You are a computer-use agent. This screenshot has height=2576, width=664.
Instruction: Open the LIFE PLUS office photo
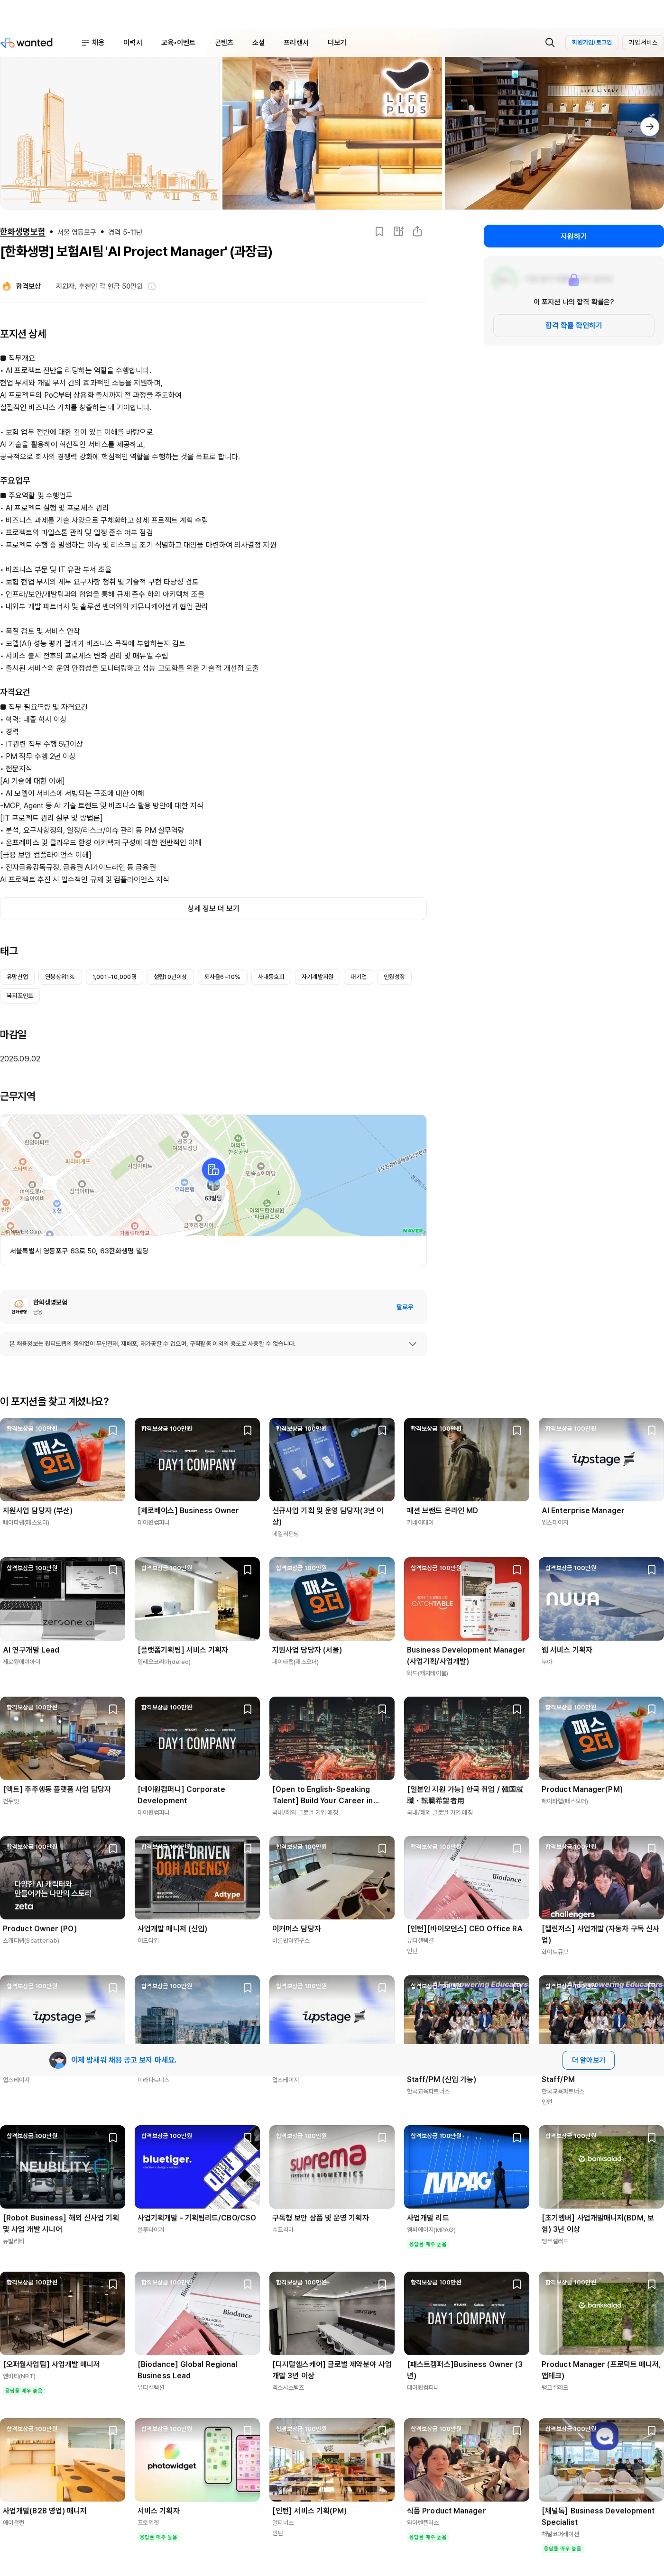331,133
